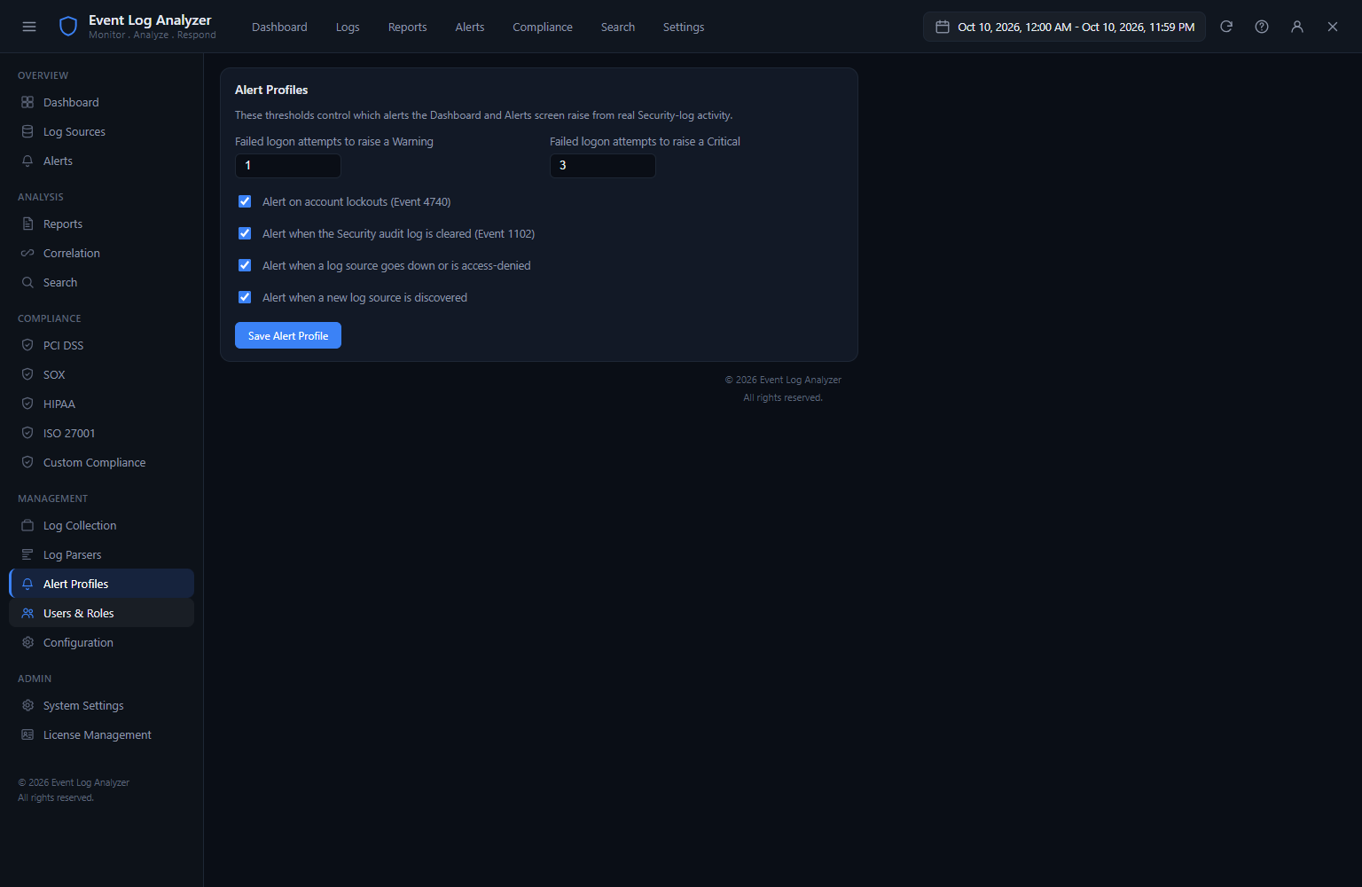This screenshot has height=887, width=1362.
Task: Uncheck Alert on account lockouts checkbox
Action: [245, 201]
